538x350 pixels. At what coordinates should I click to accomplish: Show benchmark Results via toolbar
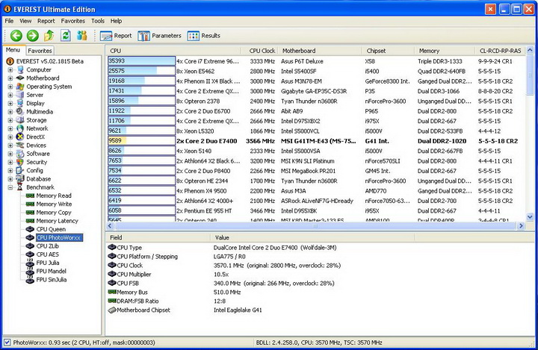pos(204,36)
